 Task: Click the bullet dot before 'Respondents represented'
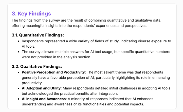point(19,41)
